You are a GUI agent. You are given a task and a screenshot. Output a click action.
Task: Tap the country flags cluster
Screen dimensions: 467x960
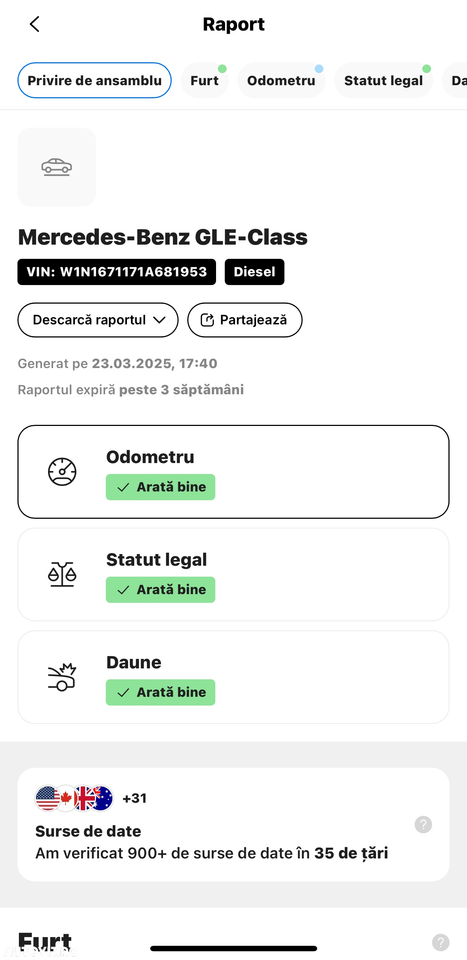(x=74, y=798)
